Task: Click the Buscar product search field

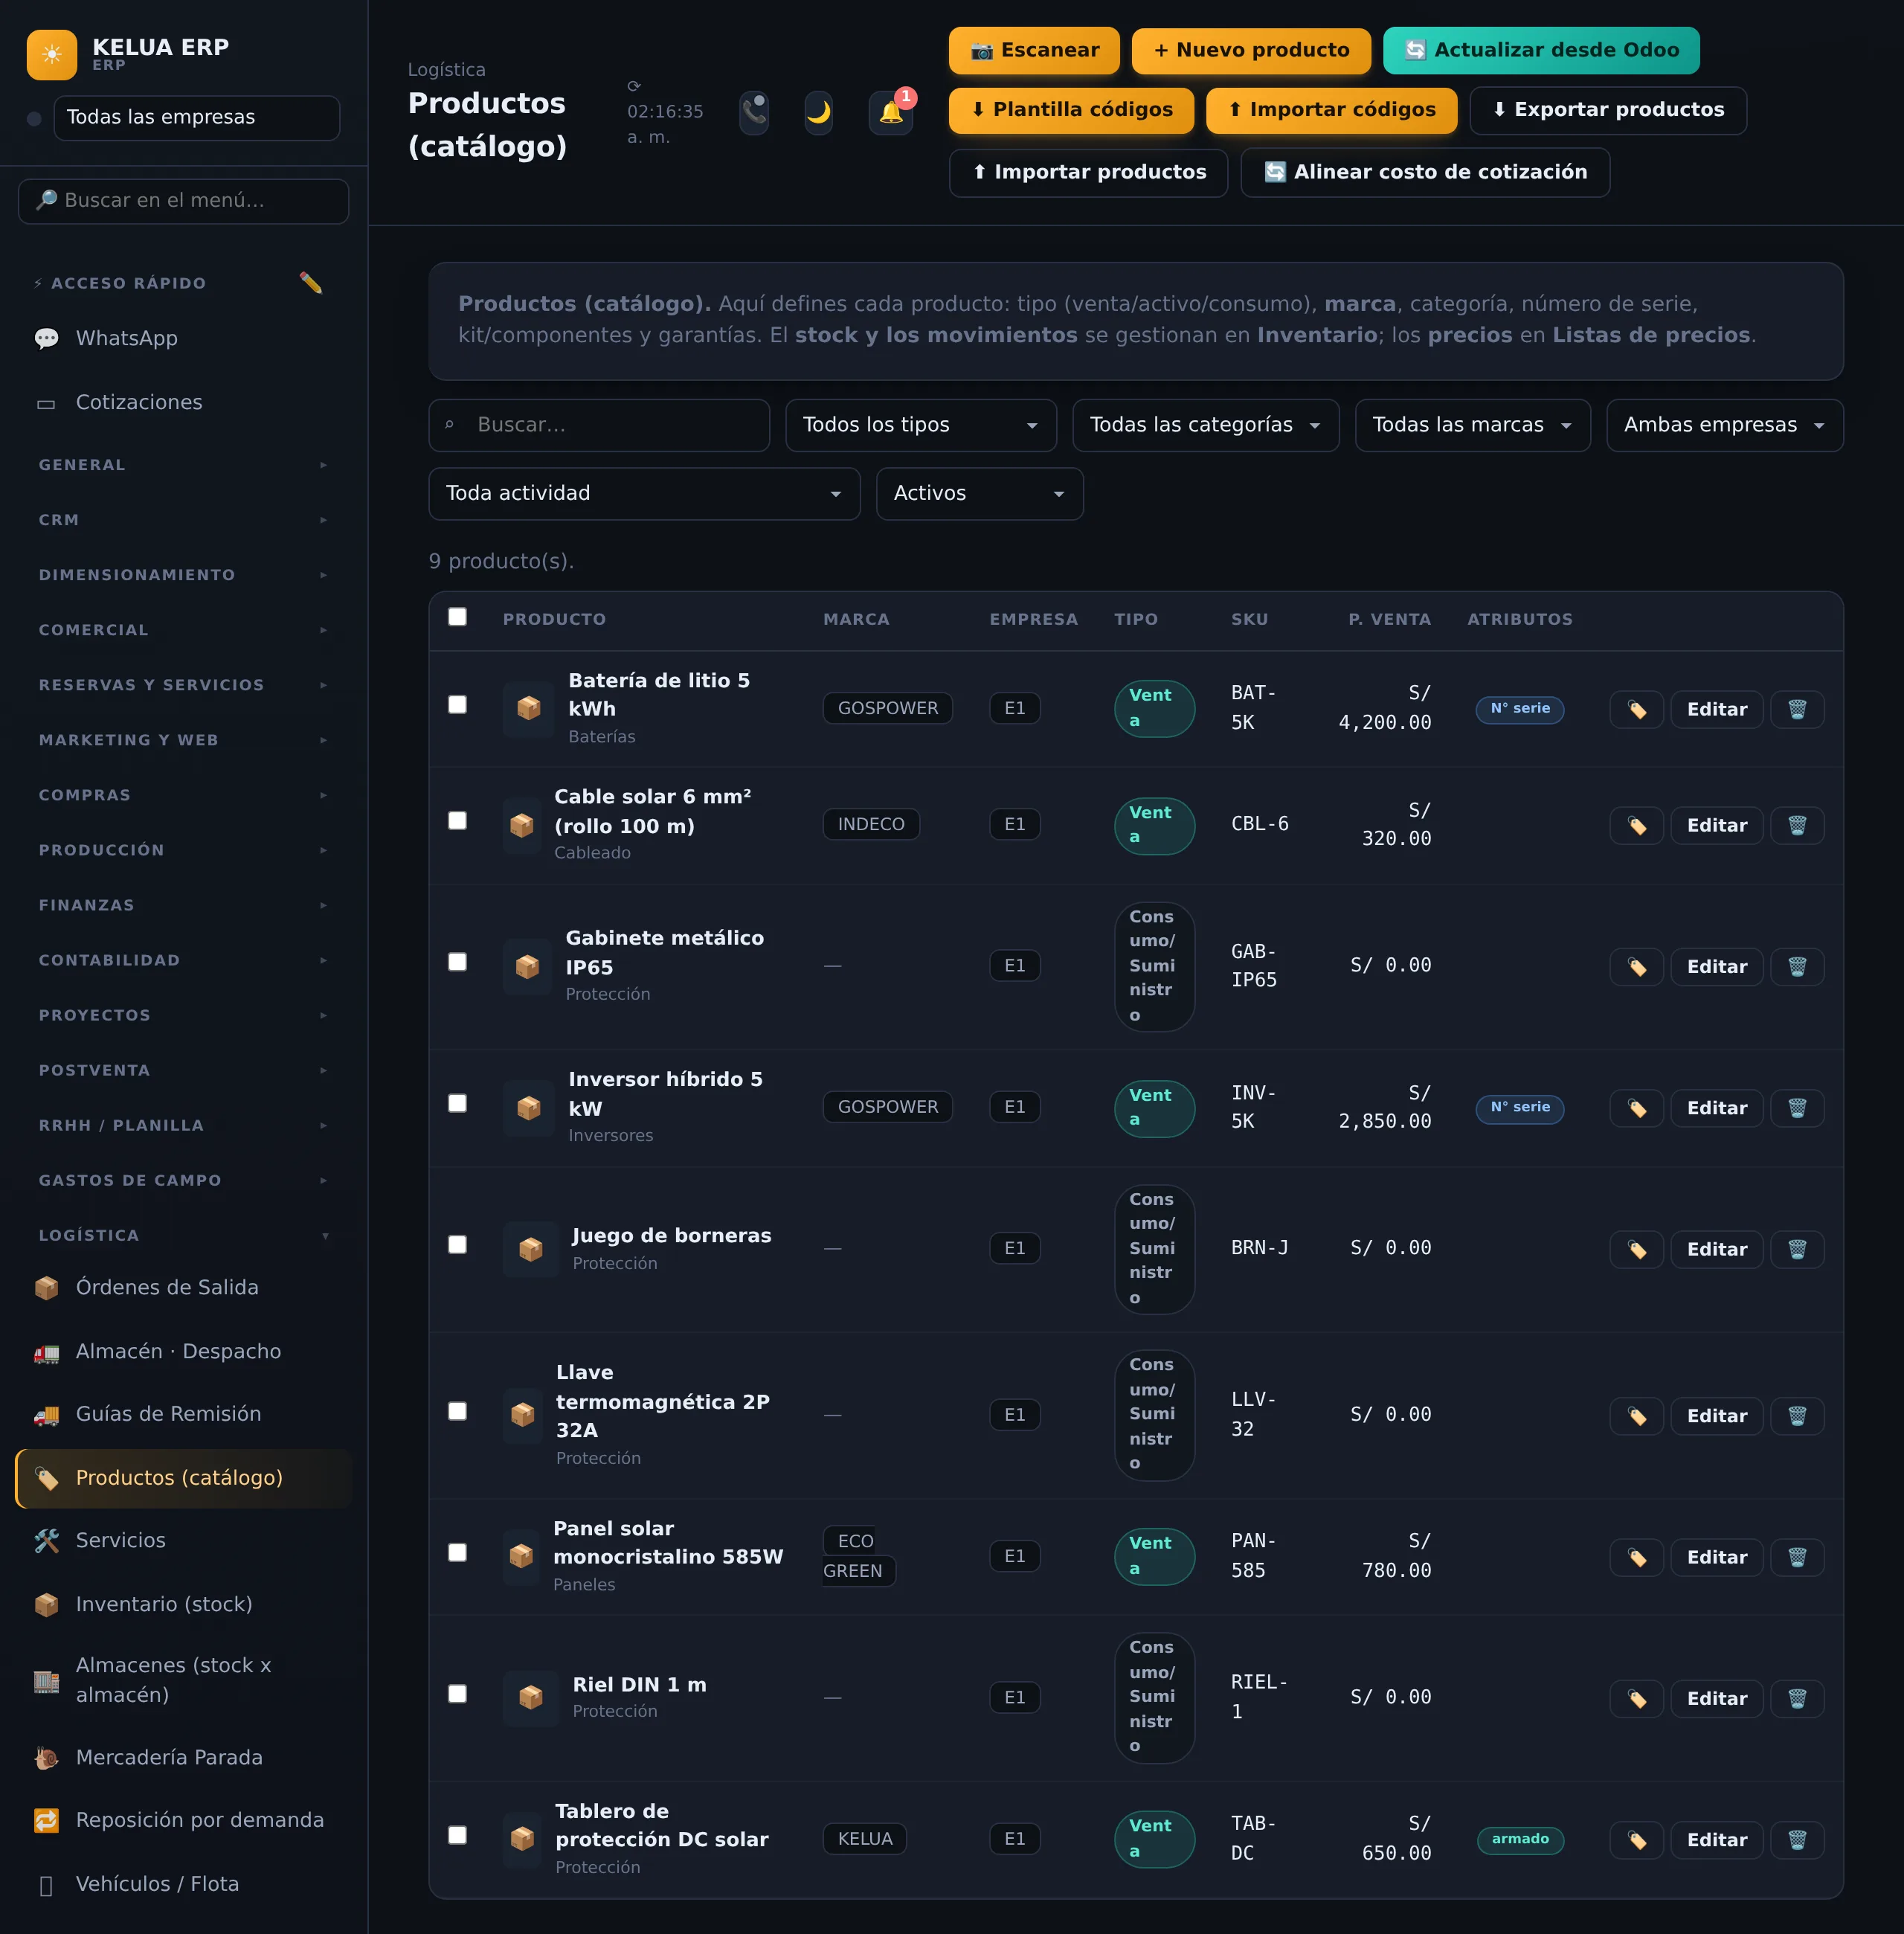Action: click(599, 425)
